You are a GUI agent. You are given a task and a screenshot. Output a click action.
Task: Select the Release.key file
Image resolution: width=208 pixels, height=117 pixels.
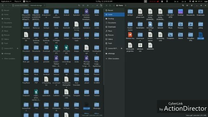(130, 36)
